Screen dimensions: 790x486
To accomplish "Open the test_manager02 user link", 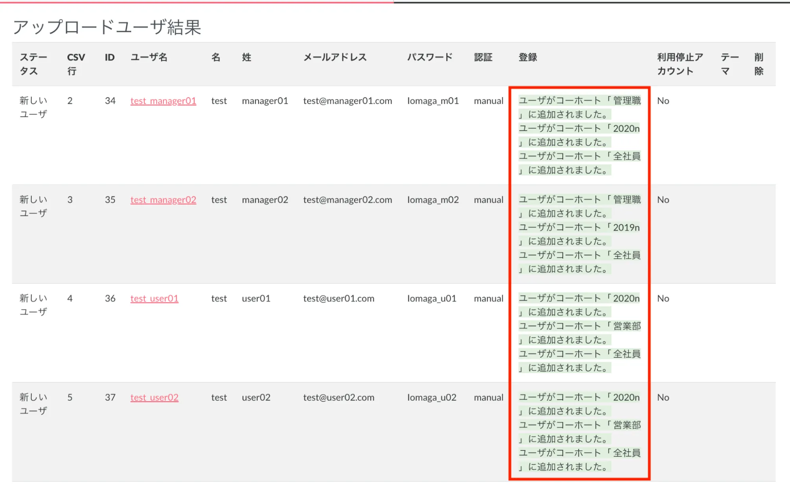I will 163,200.
